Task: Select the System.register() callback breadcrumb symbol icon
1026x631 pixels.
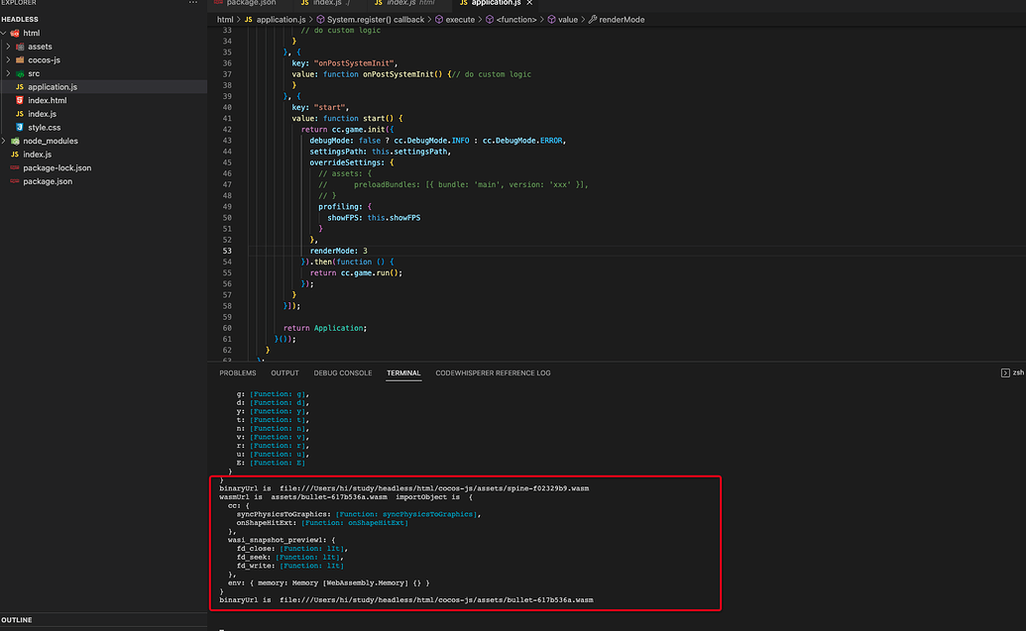Action: [319, 19]
